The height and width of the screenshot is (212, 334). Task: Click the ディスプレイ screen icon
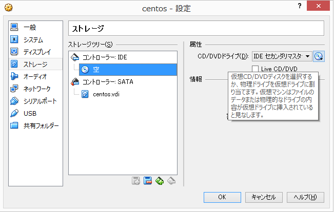coord(14,52)
